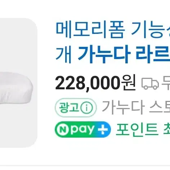Viewport: 170px width, 170px height.
Task: Click the plus icon on Npay badge
Action: (104, 130)
